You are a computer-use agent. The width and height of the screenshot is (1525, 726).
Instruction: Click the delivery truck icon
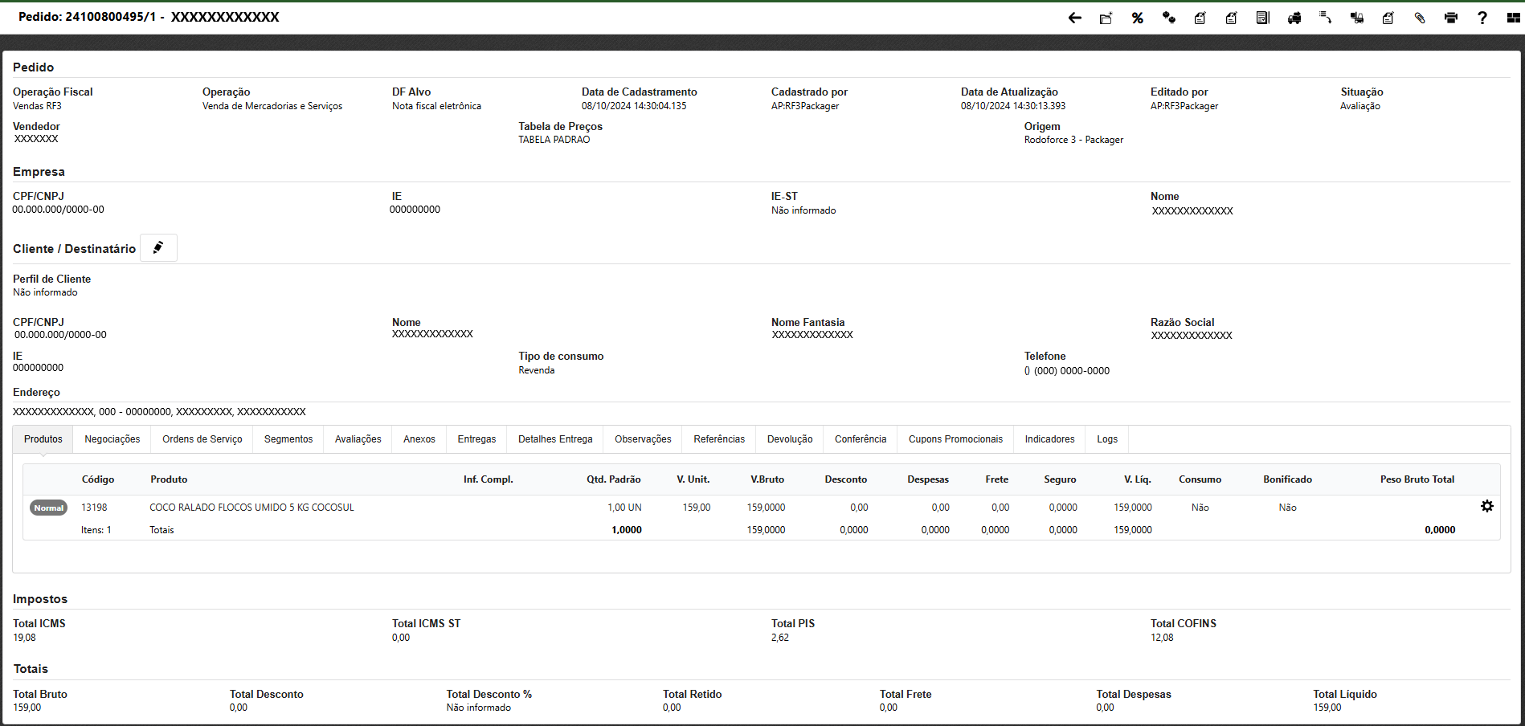pyautogui.click(x=1294, y=18)
